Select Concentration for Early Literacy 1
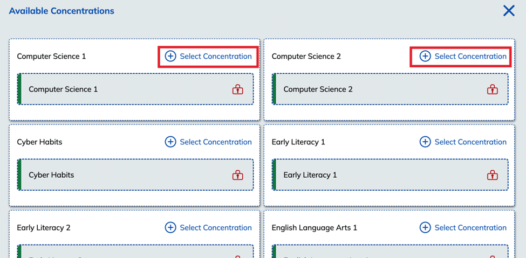Image resolution: width=526 pixels, height=258 pixels. point(463,142)
